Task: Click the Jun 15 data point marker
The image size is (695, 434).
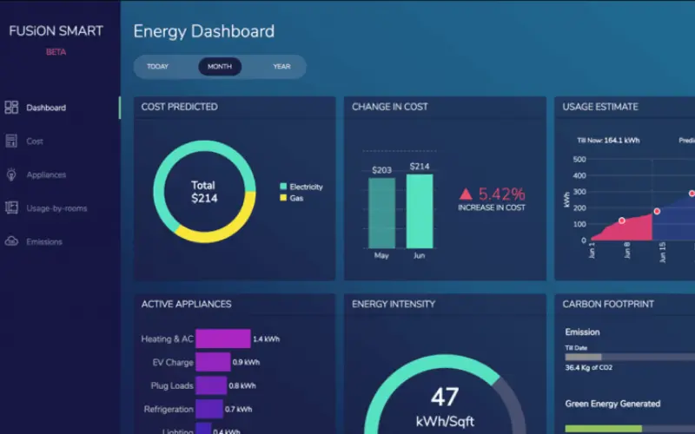Action: pos(657,211)
